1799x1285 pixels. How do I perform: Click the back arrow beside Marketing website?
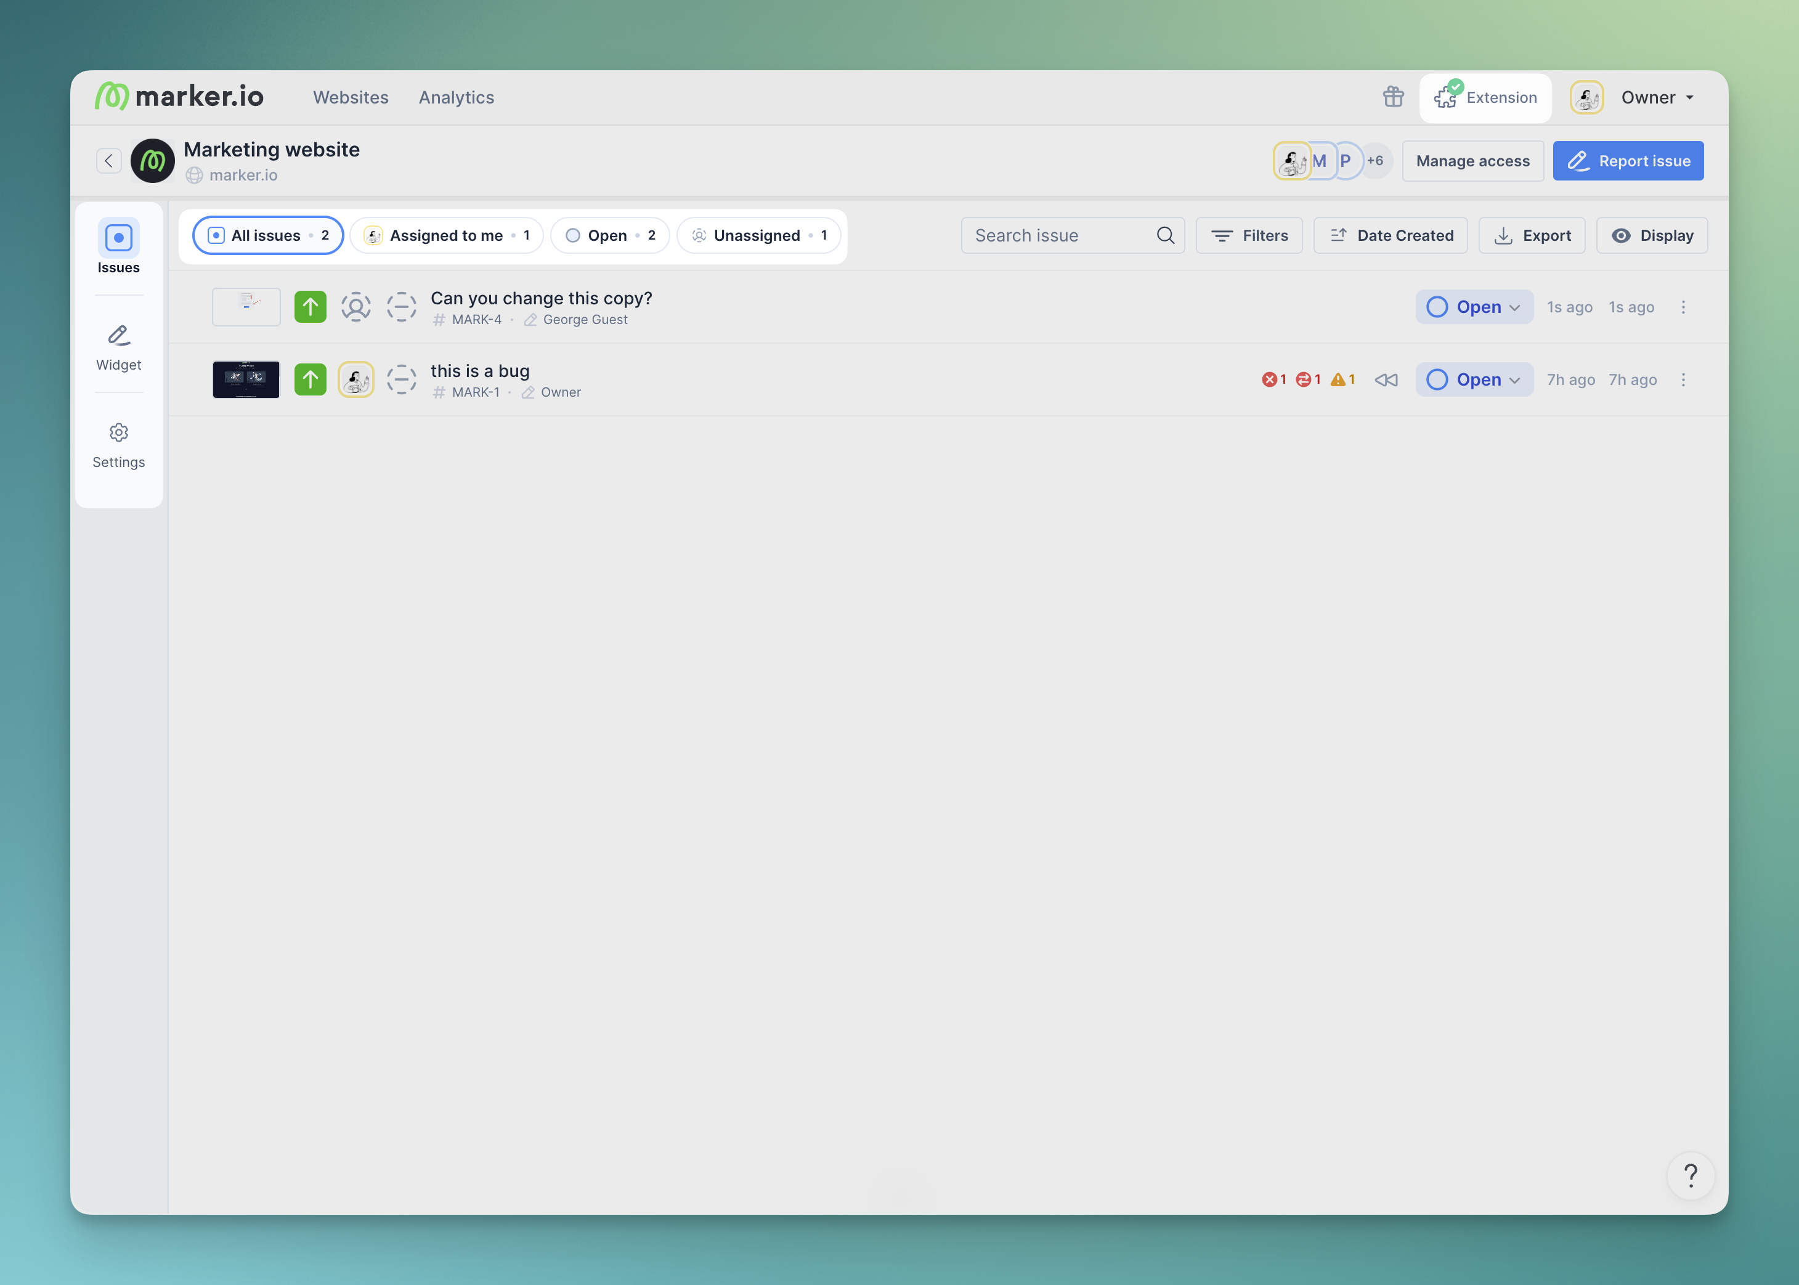pyautogui.click(x=108, y=161)
